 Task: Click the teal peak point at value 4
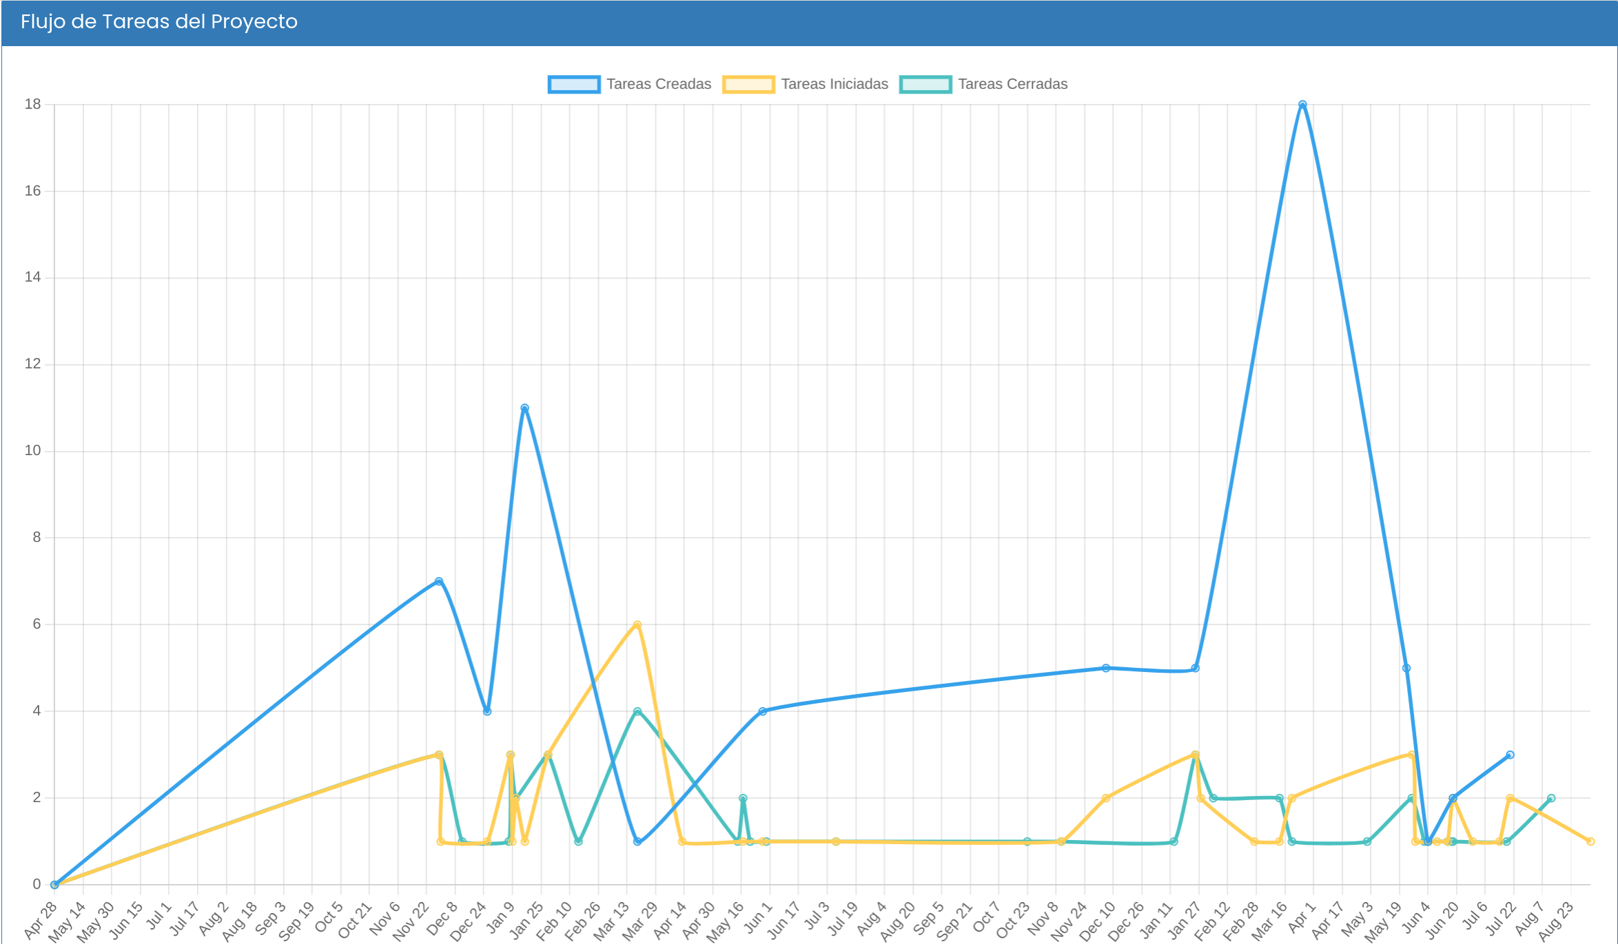[x=637, y=712]
